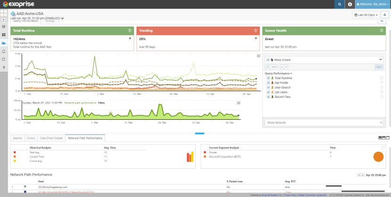Uncheck the Recent Files series checkbox
Screen dimensions: 391x197
[x=269, y=97]
